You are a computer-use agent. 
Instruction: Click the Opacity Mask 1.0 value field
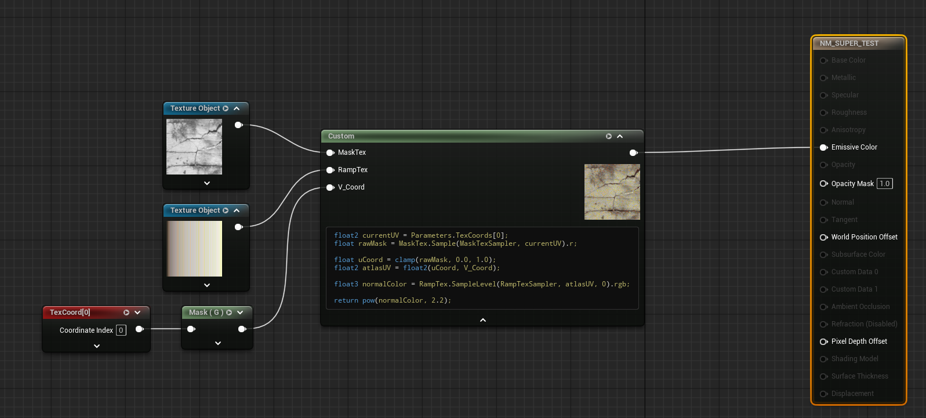(x=884, y=184)
